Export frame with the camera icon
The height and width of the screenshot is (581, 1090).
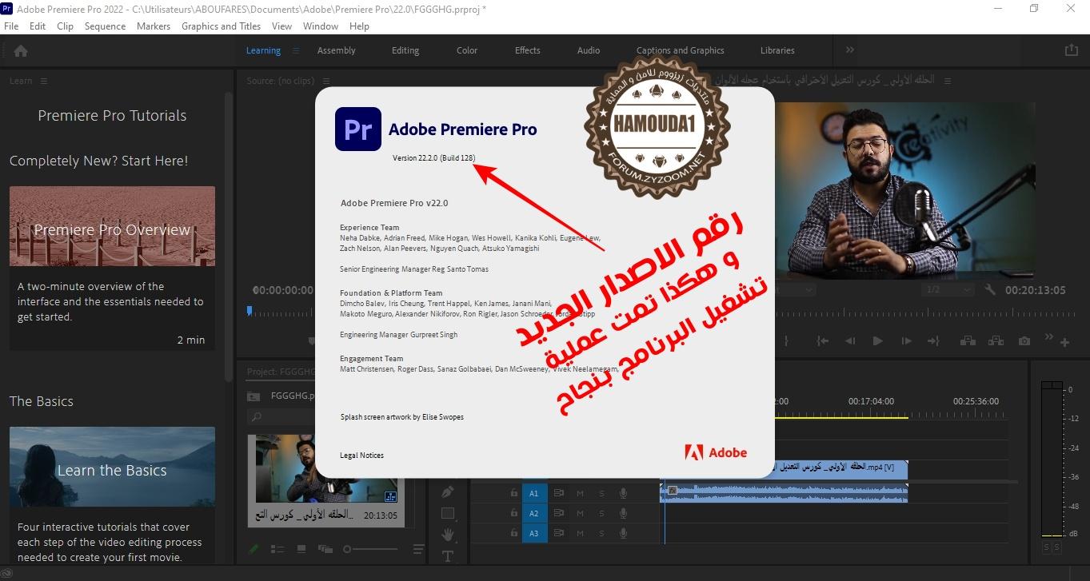[1024, 341]
